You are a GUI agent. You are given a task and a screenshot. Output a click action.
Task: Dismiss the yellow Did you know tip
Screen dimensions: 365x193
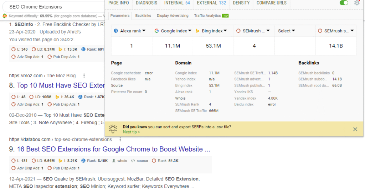click(x=355, y=129)
